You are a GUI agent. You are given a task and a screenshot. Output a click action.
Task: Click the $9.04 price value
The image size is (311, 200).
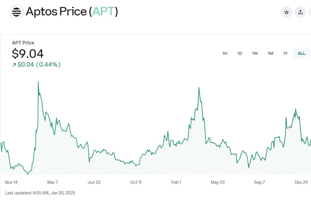(x=28, y=54)
